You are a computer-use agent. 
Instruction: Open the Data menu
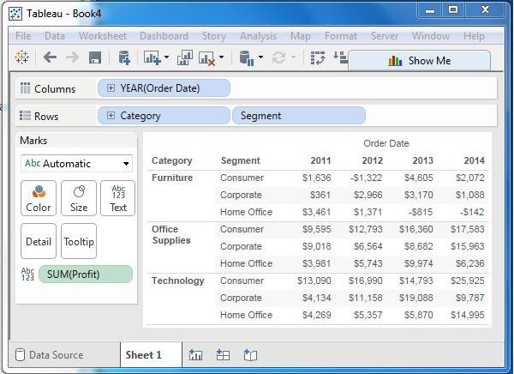pyautogui.click(x=55, y=36)
